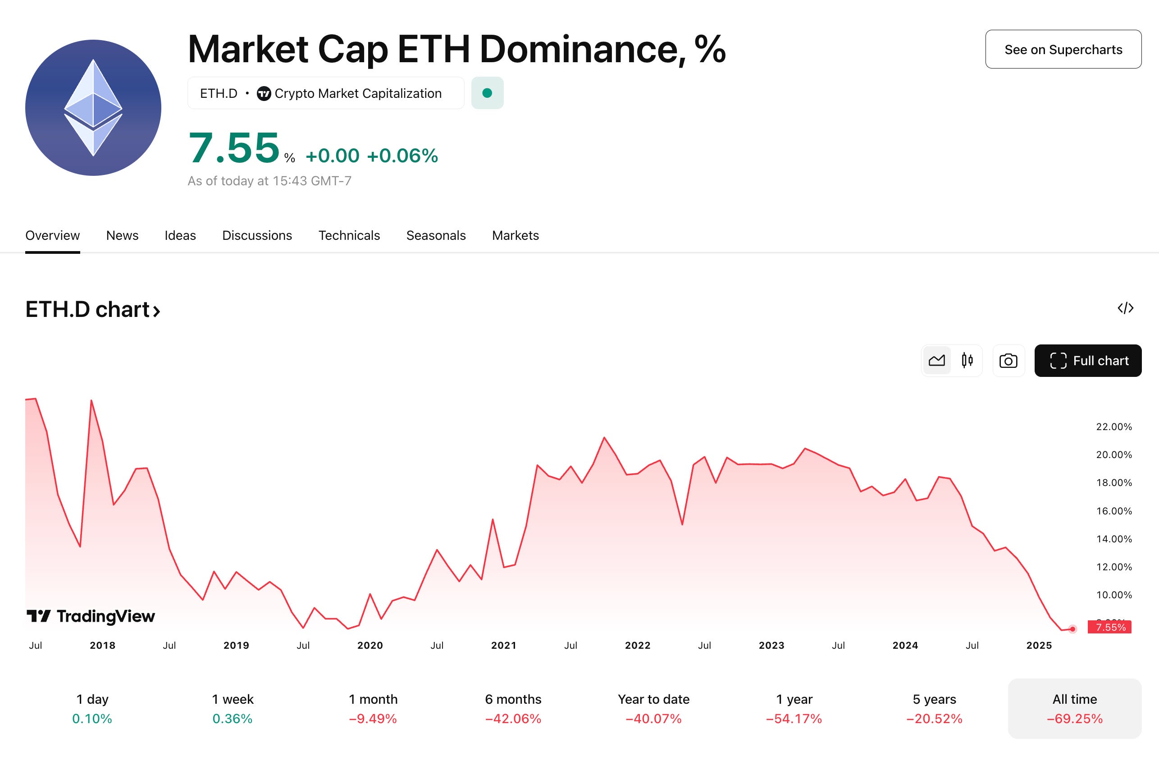Image resolution: width=1159 pixels, height=761 pixels.
Task: Open the News tab
Action: (122, 235)
